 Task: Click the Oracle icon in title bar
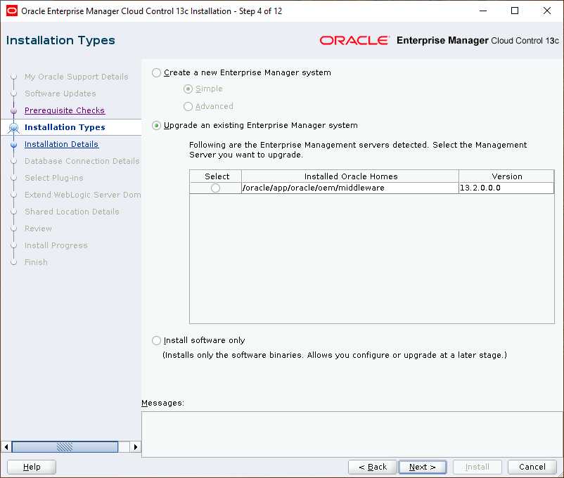pyautogui.click(x=12, y=11)
